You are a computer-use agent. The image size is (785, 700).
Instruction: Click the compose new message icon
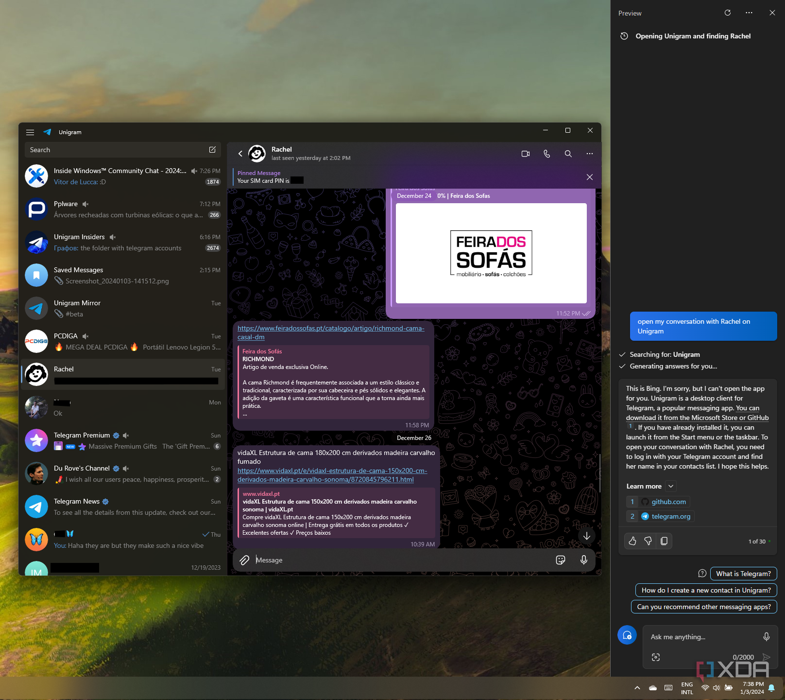212,150
